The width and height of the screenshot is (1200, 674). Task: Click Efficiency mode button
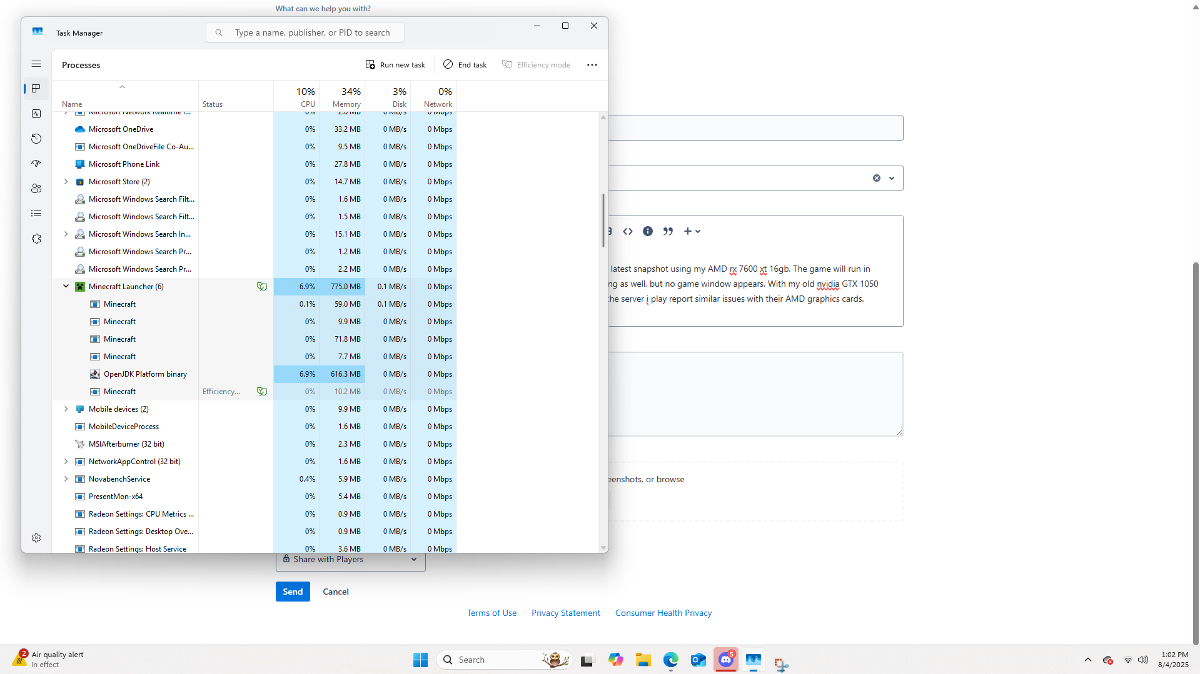[x=537, y=65]
